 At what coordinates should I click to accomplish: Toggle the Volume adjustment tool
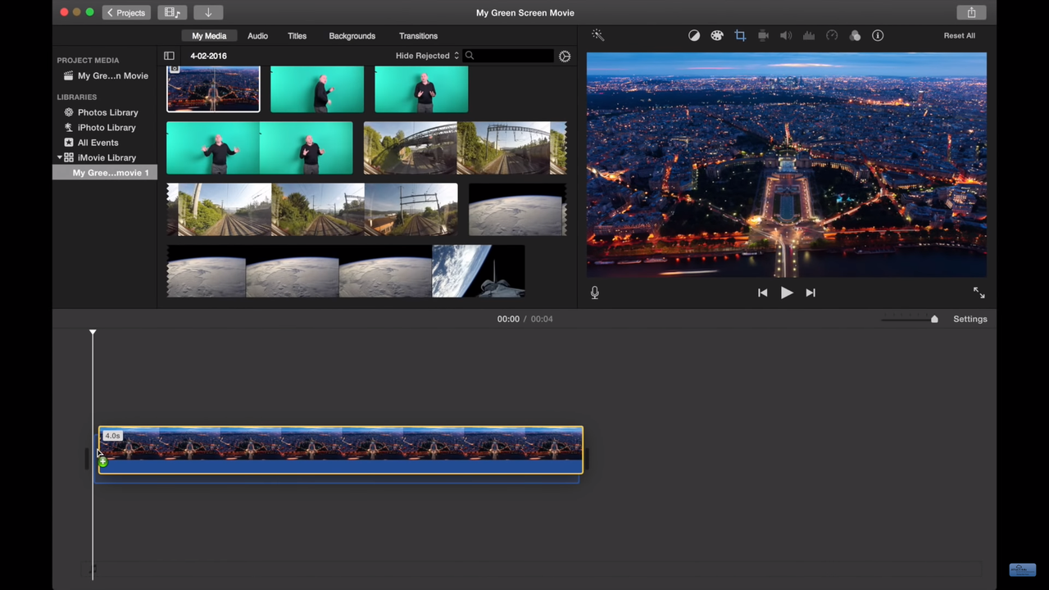tap(786, 35)
